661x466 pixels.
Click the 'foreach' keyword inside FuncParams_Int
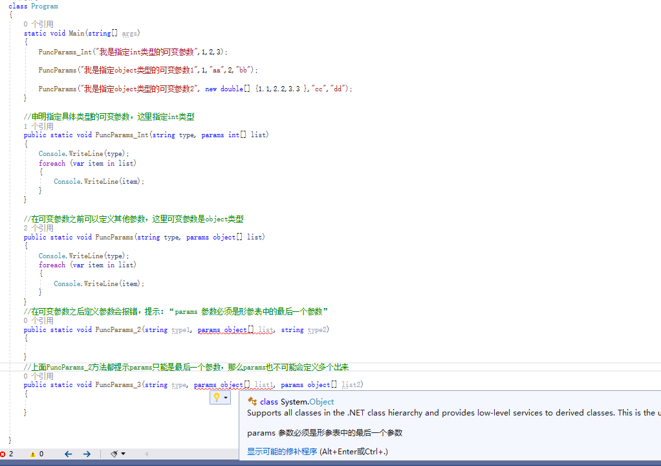point(52,163)
